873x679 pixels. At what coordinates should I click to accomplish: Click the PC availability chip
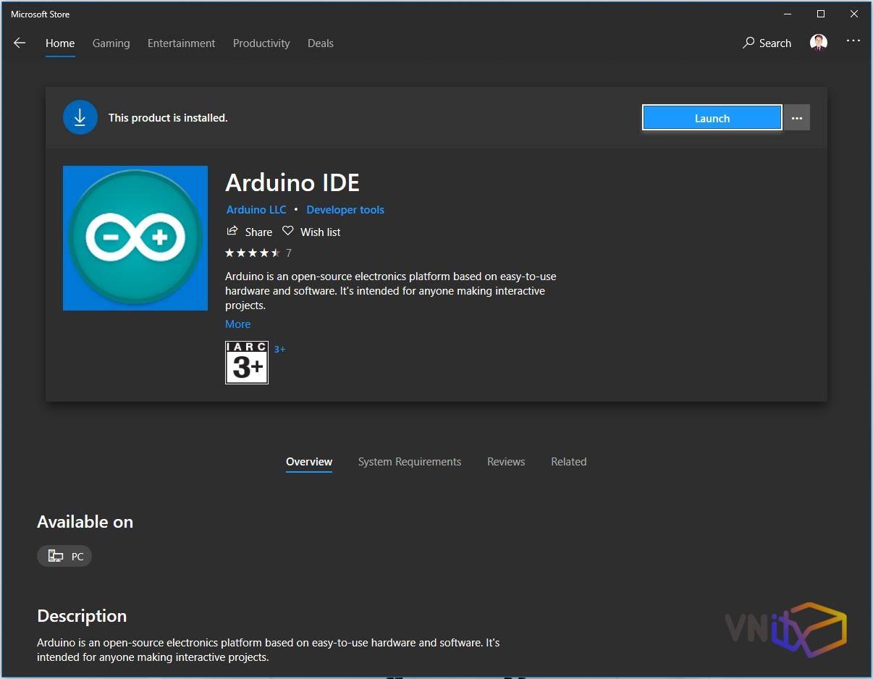click(x=65, y=556)
